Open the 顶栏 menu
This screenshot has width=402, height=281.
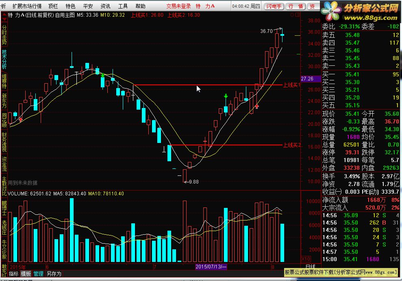pyautogui.click(x=53, y=6)
